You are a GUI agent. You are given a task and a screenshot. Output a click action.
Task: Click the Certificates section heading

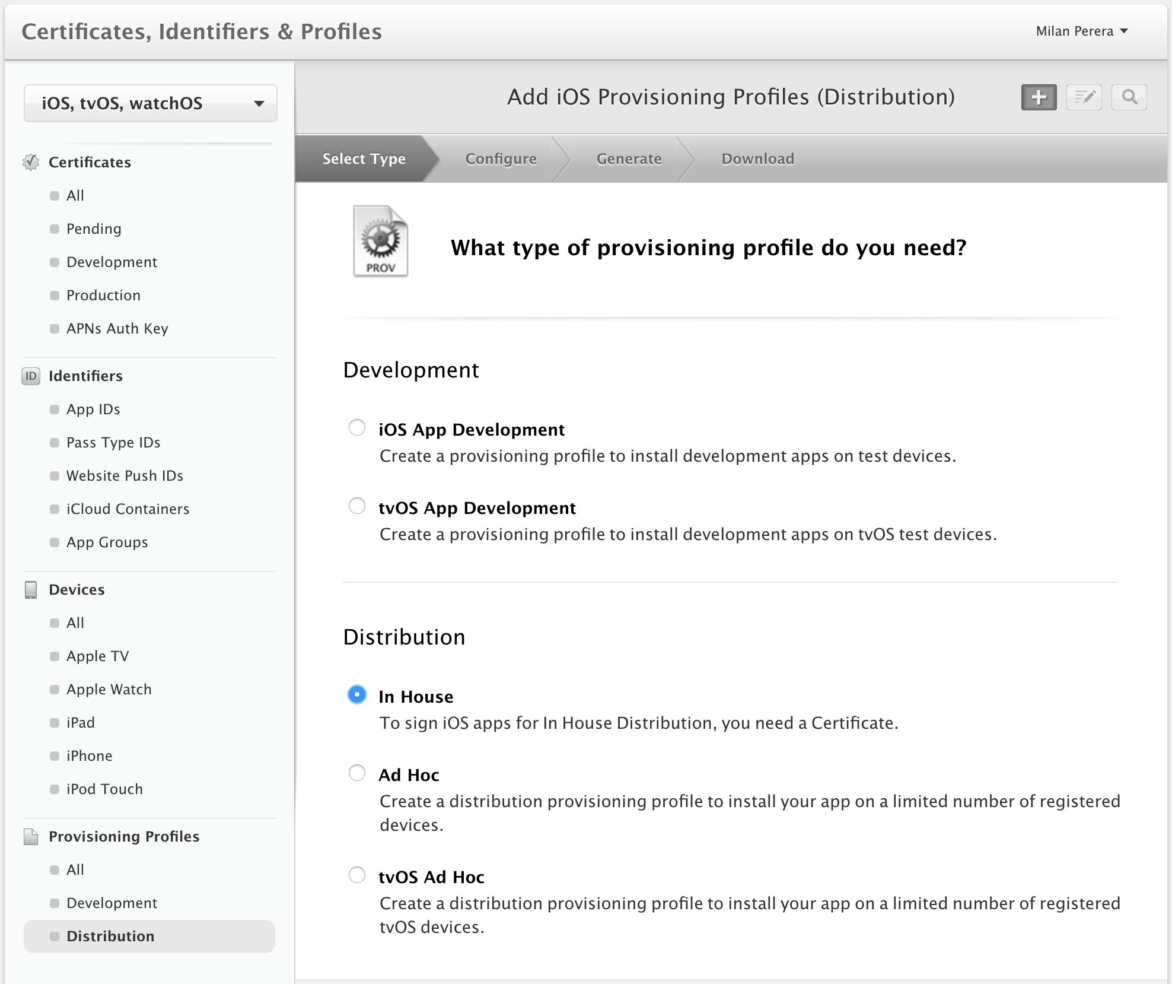(90, 162)
